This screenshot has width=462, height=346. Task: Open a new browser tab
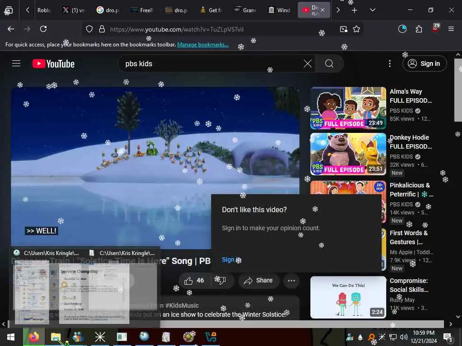(x=355, y=10)
